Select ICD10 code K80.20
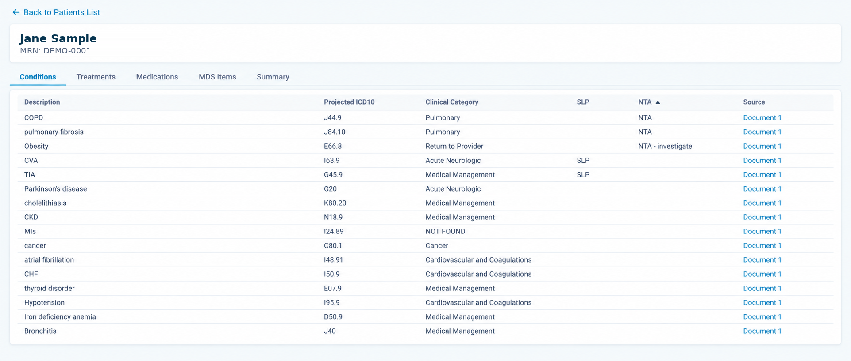Image resolution: width=851 pixels, height=361 pixels. tap(335, 203)
